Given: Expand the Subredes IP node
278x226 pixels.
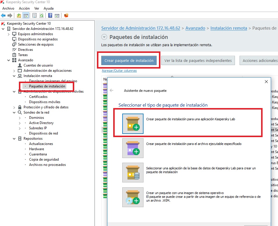Looking at the screenshot, I should pyautogui.click(x=20, y=128).
